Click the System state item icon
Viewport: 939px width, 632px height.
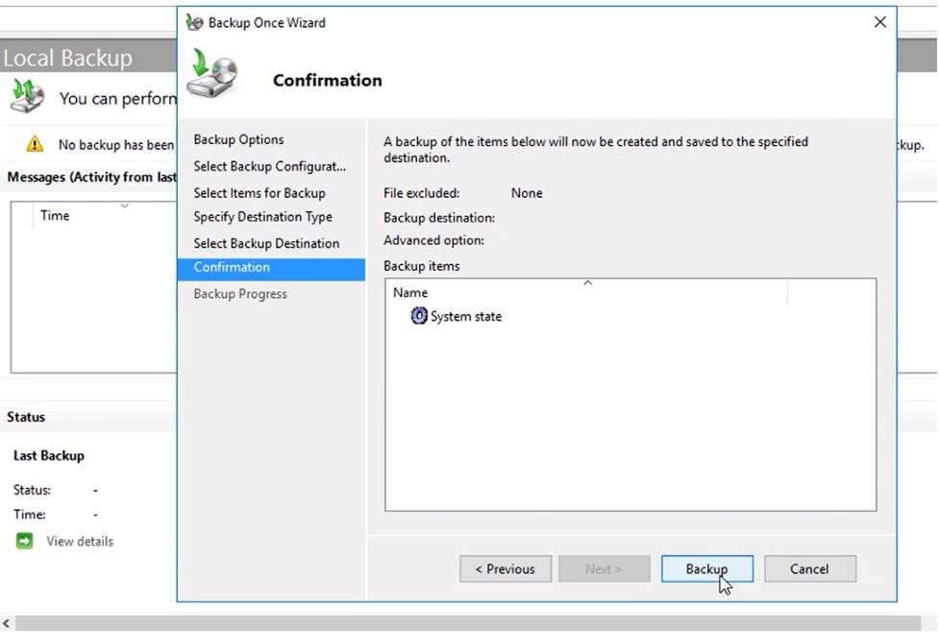click(x=418, y=316)
